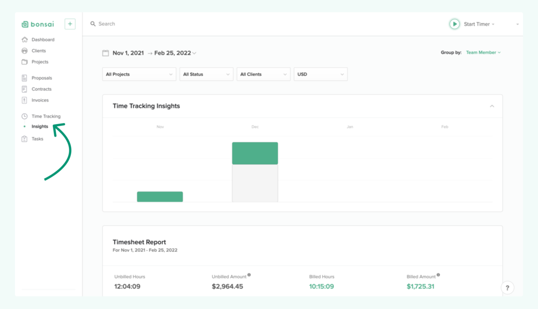Open the Contracts section
538x309 pixels.
pos(41,89)
